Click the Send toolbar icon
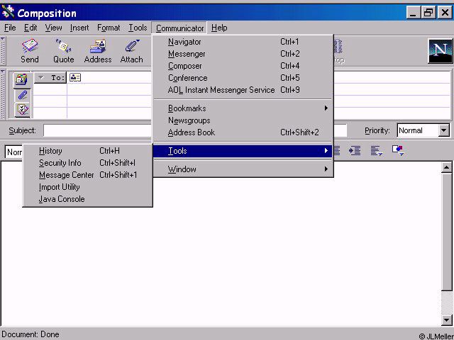454x340 pixels. click(x=30, y=51)
